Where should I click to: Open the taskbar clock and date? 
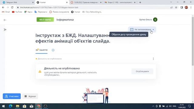pos(182,106)
